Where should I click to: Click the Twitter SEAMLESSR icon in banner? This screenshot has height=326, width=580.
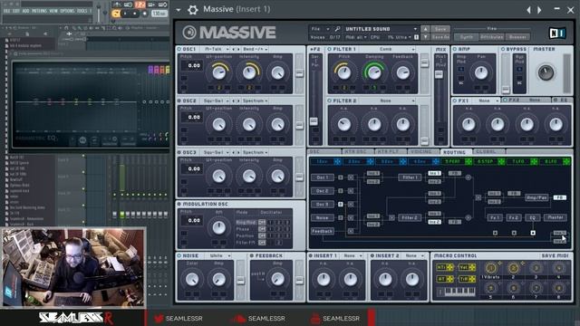(x=159, y=318)
